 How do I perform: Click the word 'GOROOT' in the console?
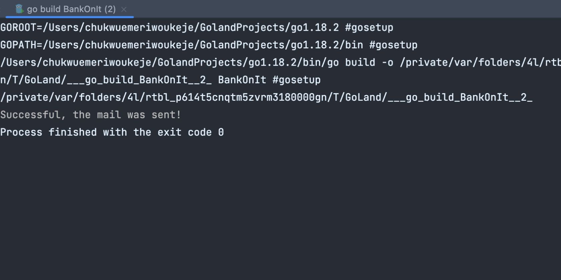pyautogui.click(x=18, y=28)
